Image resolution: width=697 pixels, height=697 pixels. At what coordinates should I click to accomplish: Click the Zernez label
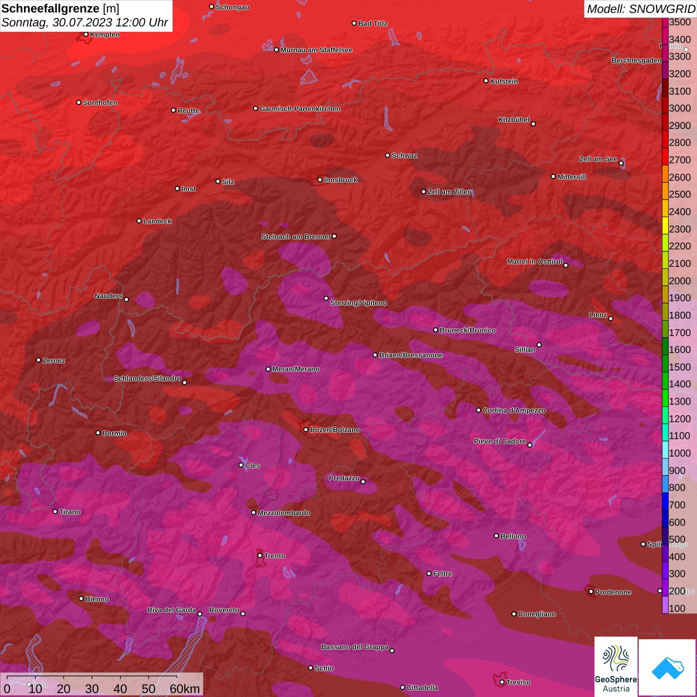tap(54, 360)
